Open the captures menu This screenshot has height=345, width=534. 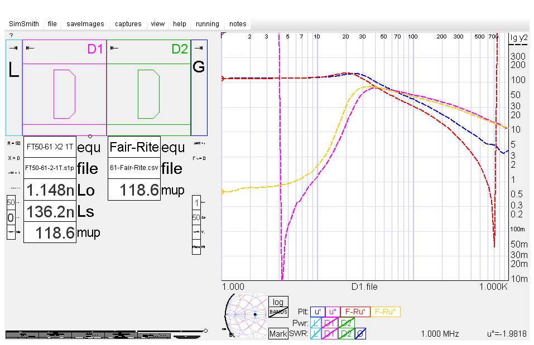(x=128, y=24)
